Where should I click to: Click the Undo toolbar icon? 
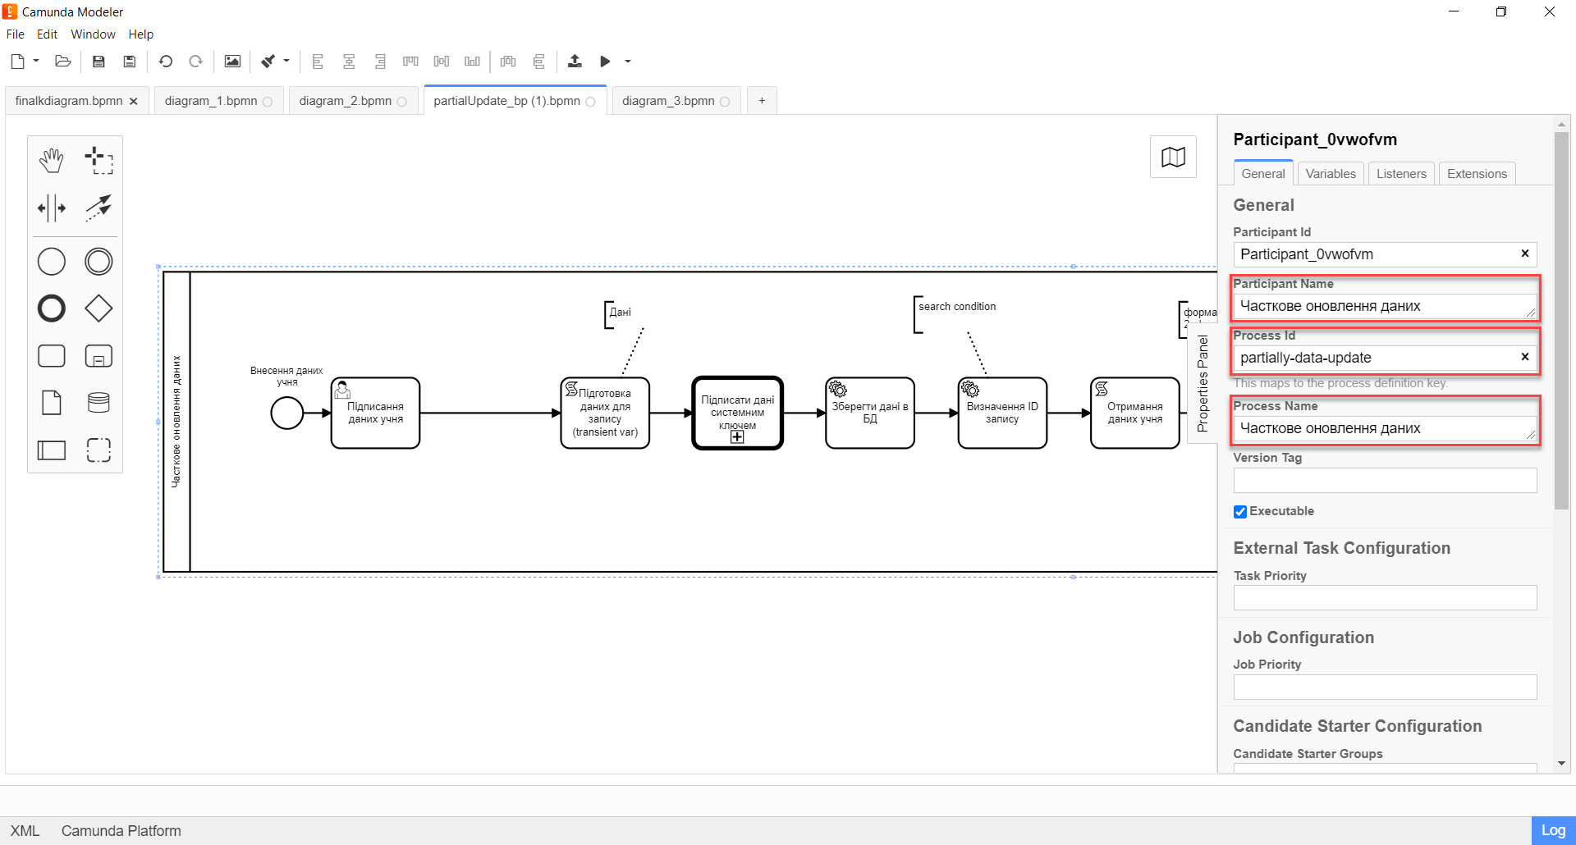click(166, 62)
